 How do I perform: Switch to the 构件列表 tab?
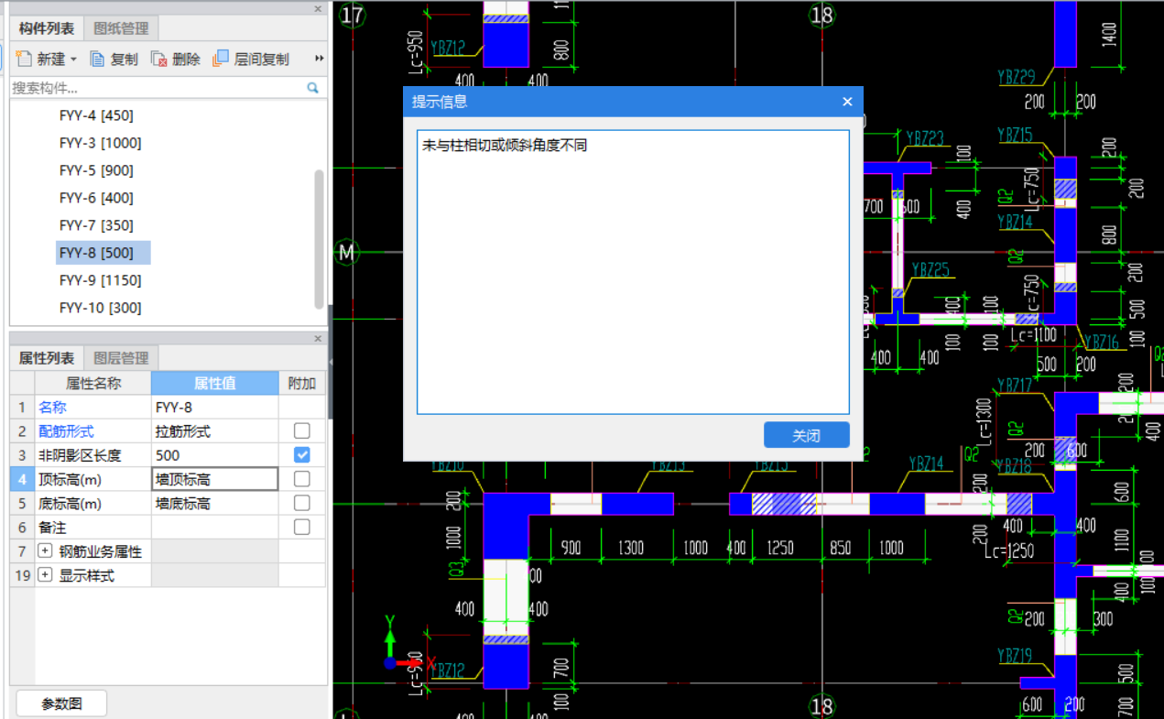(x=47, y=28)
